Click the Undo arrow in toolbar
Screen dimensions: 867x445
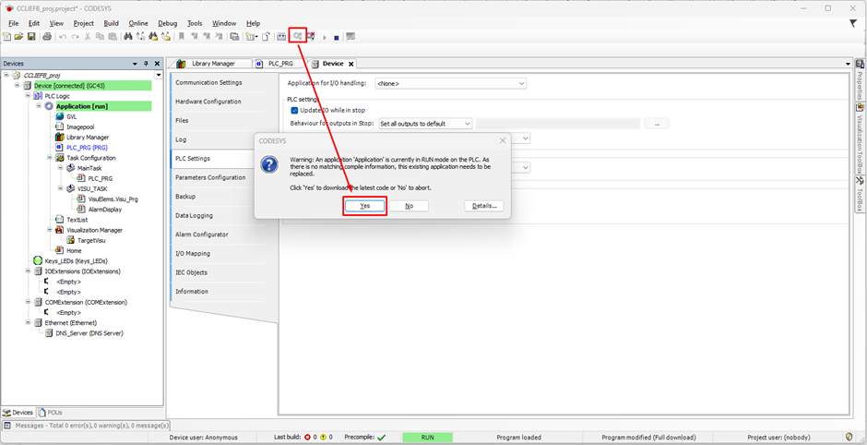coord(63,37)
